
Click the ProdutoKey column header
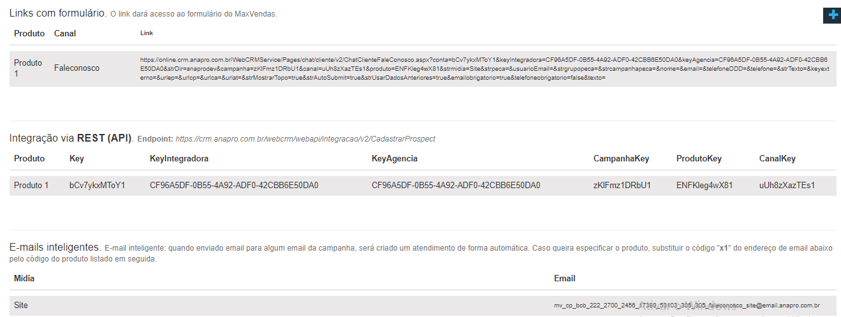click(699, 158)
